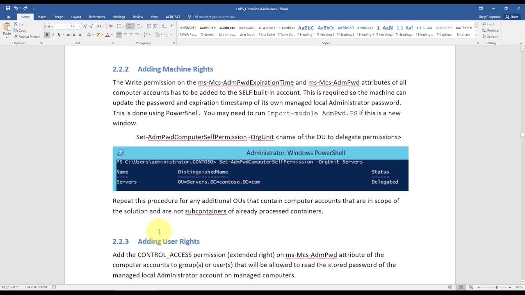Screen dimensions: 525x295
Task: Toggle Bold formatting
Action: (47, 35)
